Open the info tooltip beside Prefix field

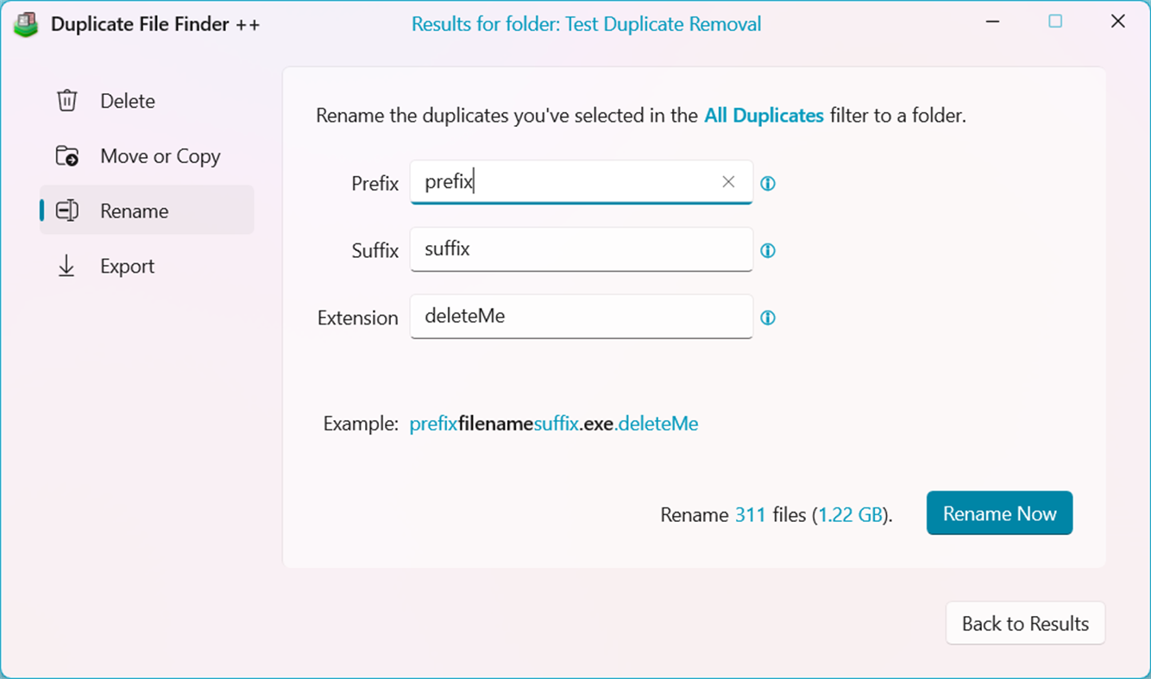click(x=768, y=183)
